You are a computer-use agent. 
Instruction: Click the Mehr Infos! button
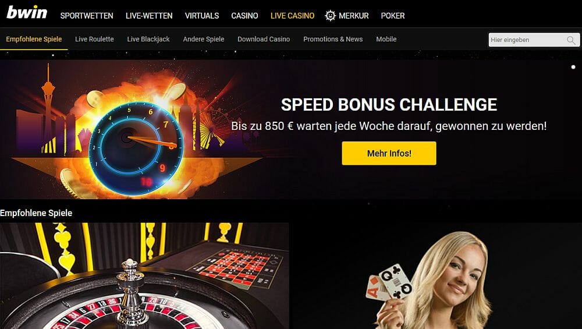(x=389, y=153)
